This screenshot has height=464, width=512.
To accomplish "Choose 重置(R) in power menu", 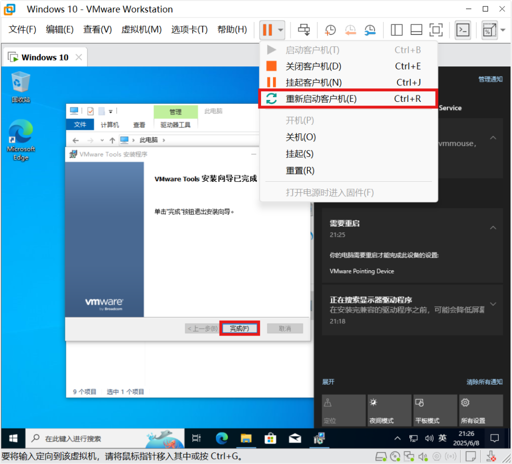I will pos(348,170).
